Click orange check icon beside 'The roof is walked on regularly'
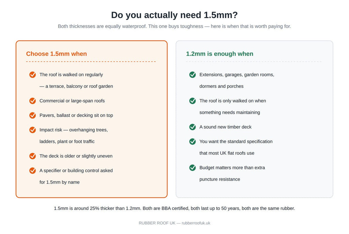 pos(32,75)
